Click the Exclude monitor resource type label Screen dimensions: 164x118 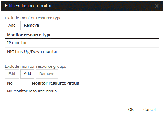click(33, 18)
